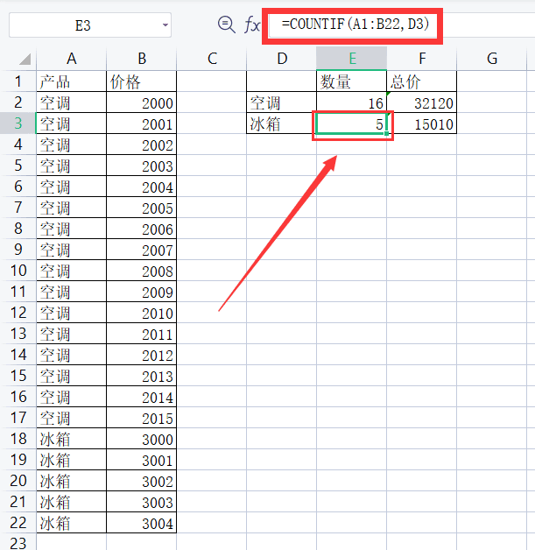Select column D header
The image size is (535, 550).
(282, 59)
